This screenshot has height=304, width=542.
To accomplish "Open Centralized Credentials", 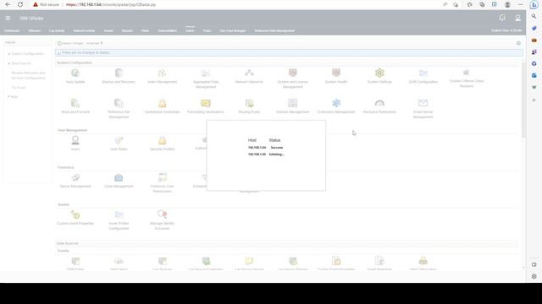I will (x=162, y=103).
